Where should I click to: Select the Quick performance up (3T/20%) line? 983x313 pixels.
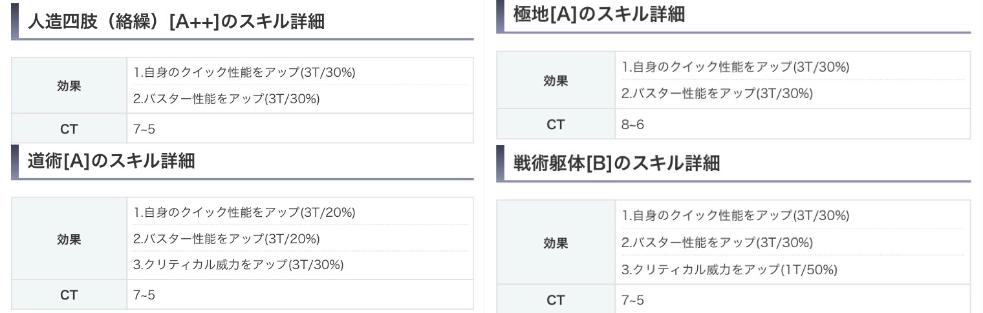[244, 212]
